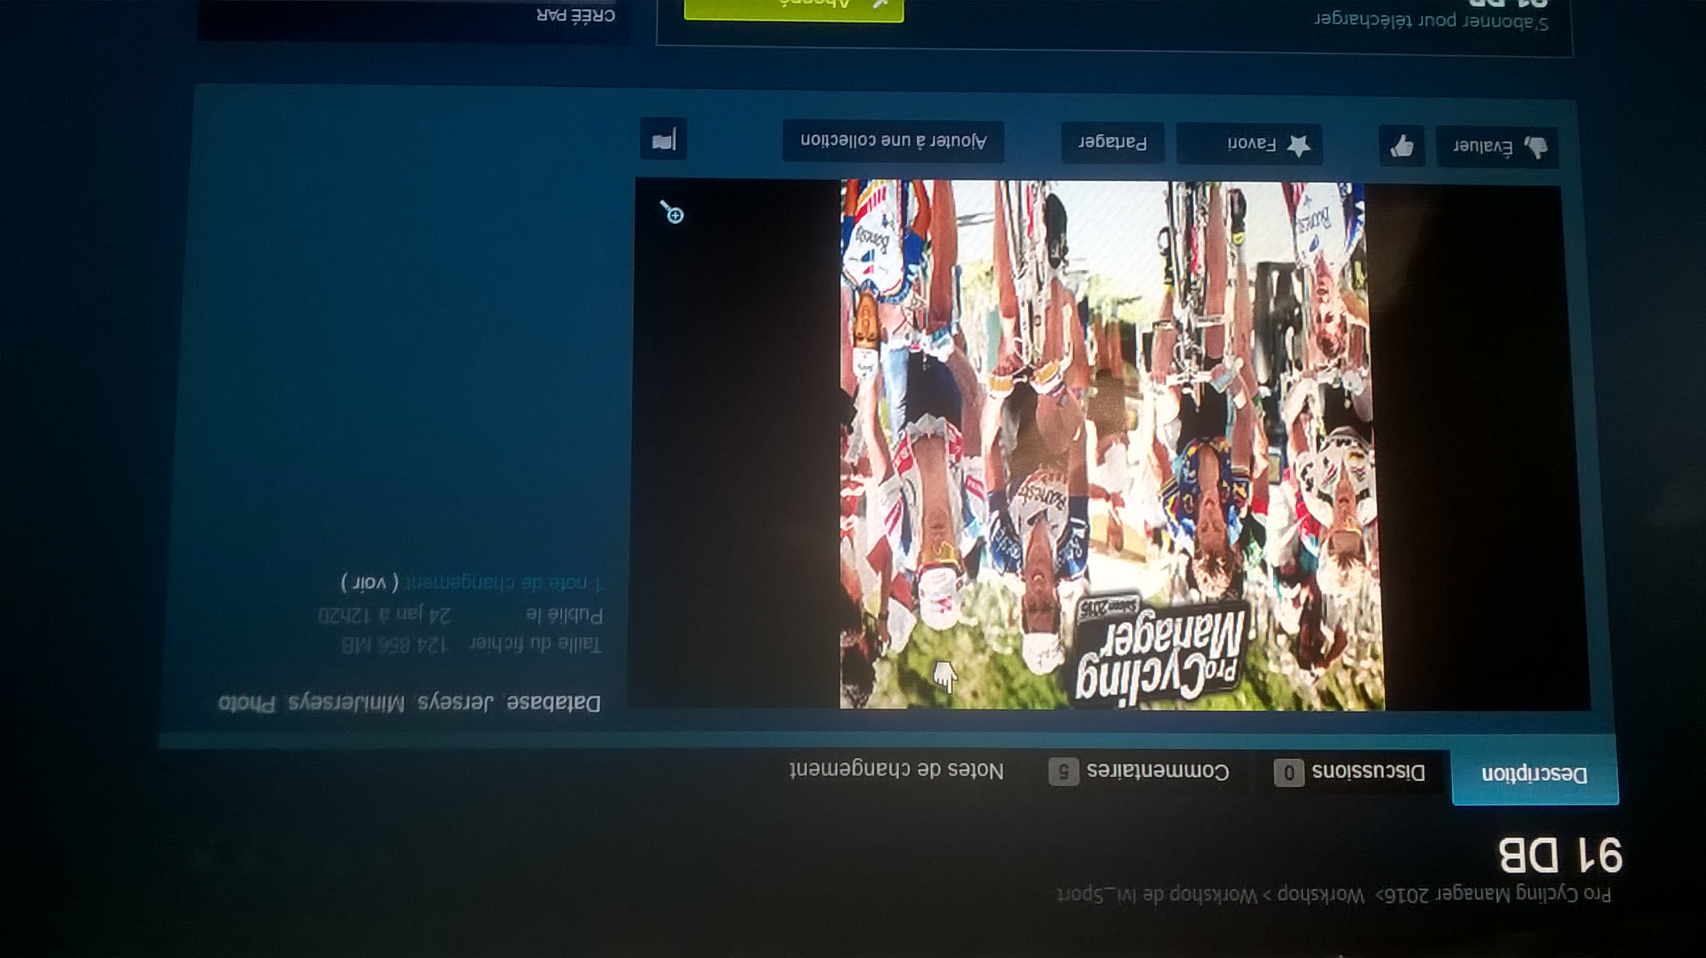The width and height of the screenshot is (1706, 958).
Task: Mark item as Favori with star
Action: click(1250, 144)
